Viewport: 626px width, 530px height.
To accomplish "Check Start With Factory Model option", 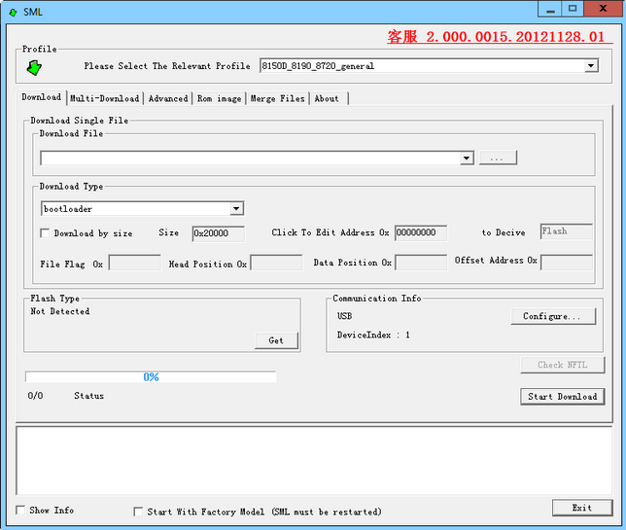I will tap(138, 512).
